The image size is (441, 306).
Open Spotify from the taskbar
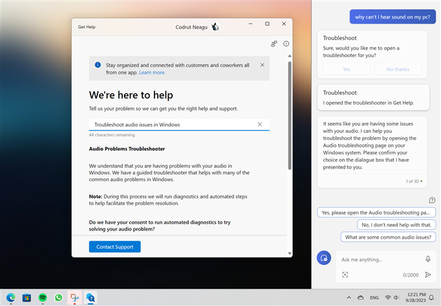43,298
